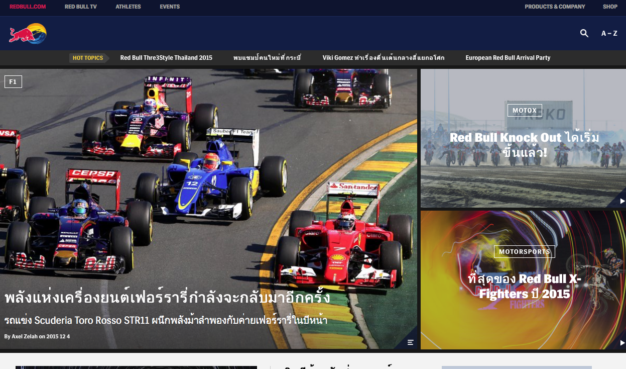Open the Athletes menu item
This screenshot has width=626, height=369.
click(x=128, y=7)
